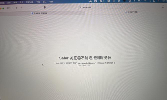Open the 编辑 menu

tap(15, 2)
